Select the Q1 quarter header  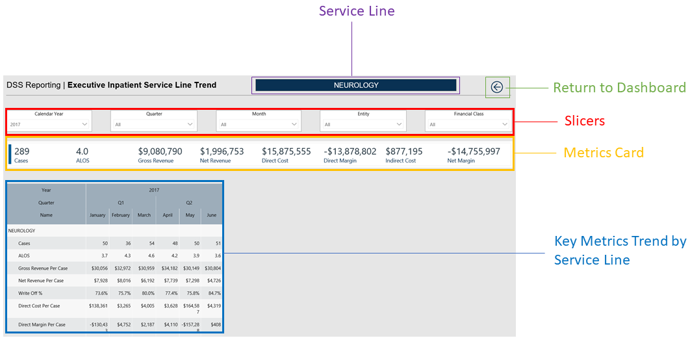pyautogui.click(x=121, y=203)
